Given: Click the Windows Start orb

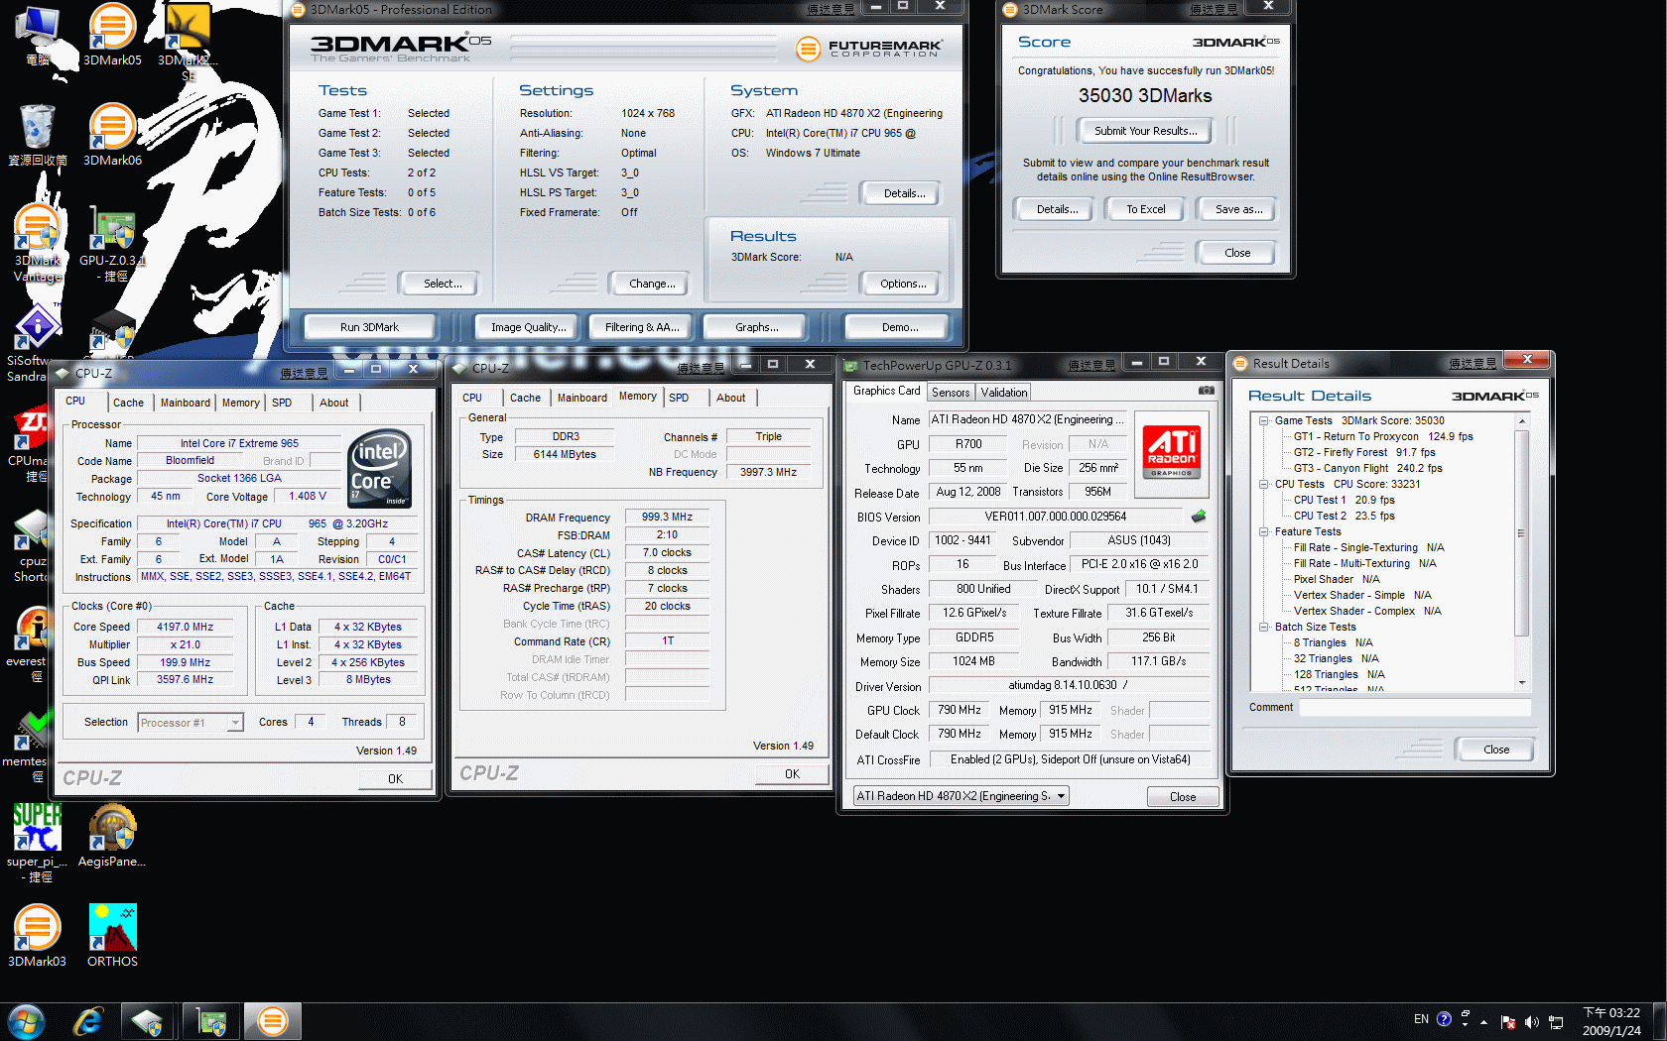Looking at the screenshot, I should click(26, 1021).
